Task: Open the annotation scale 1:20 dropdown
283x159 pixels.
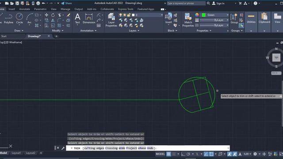Action: point(247,154)
